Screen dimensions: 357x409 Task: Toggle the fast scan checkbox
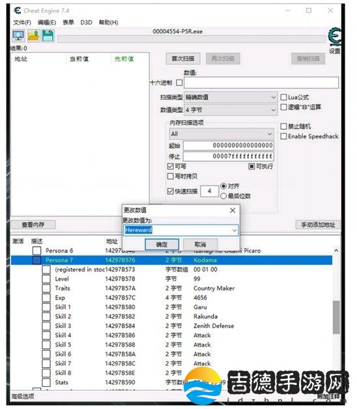click(x=171, y=191)
